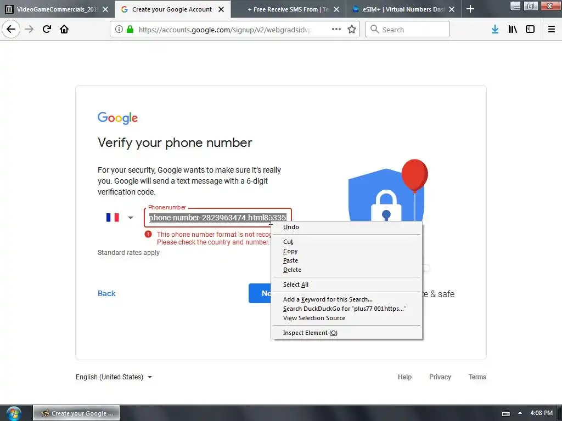Open the English (United States) language dropdown
The image size is (562, 421).
[114, 377]
